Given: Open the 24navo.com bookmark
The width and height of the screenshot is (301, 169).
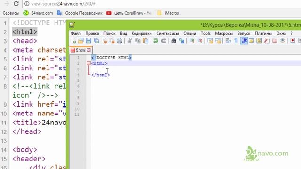Looking at the screenshot, I should (x=38, y=13).
